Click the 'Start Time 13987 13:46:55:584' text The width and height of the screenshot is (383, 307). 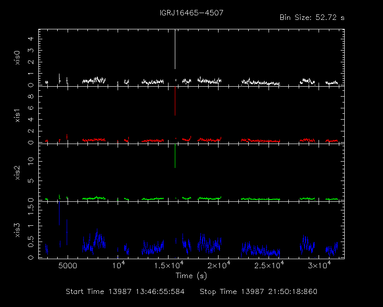125,292
